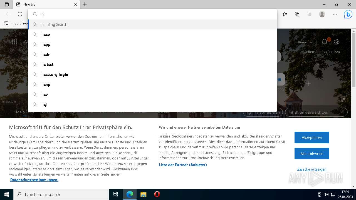This screenshot has width=356, height=200.
Task: Select the Mein Feed tab
Action: (x=25, y=112)
